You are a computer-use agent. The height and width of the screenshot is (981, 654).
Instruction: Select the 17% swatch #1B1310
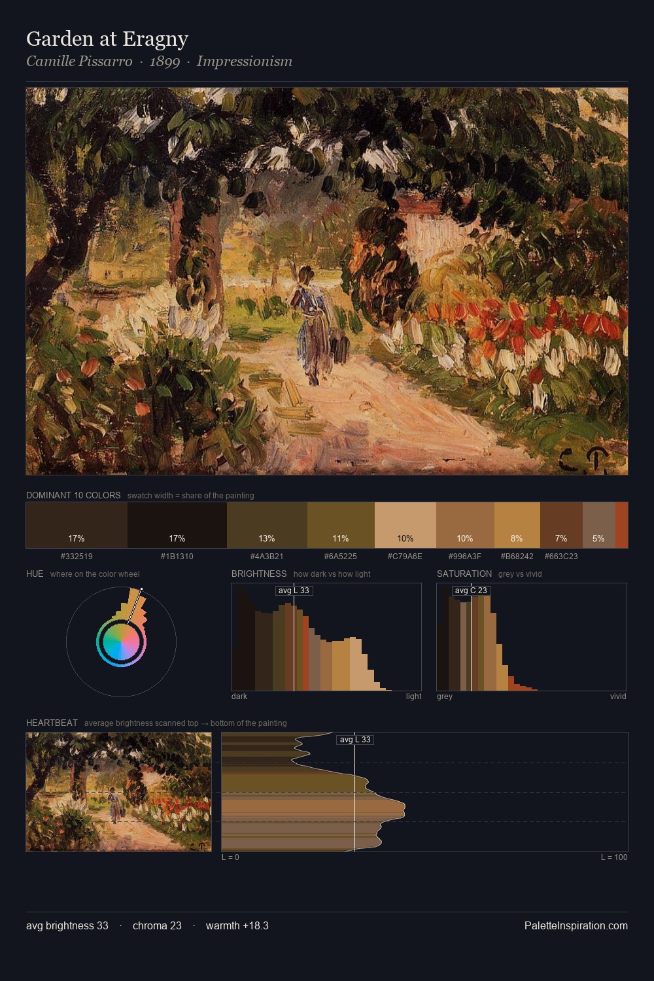[177, 525]
